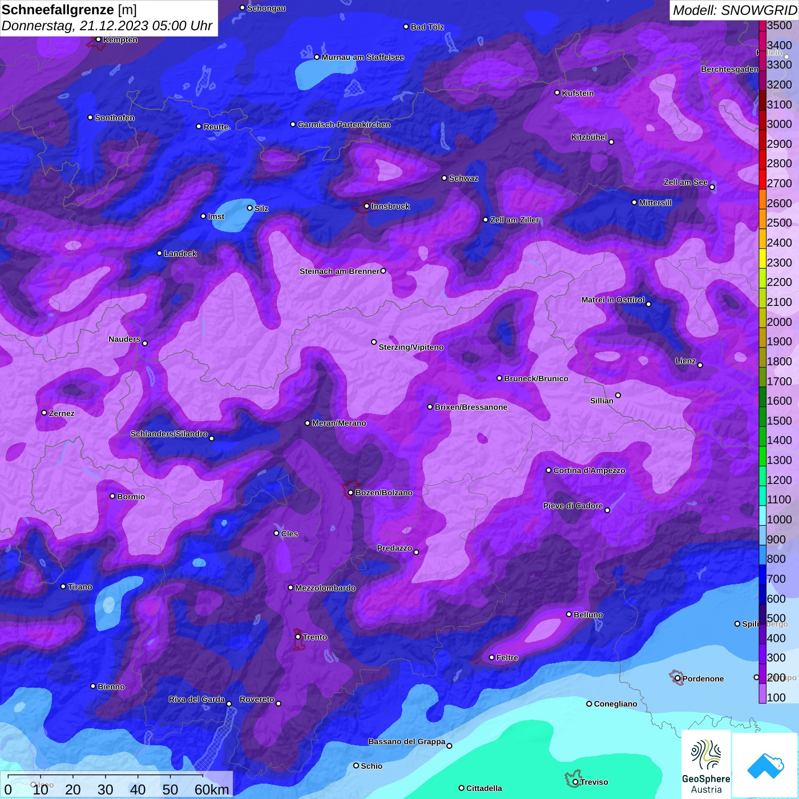
Task: Click the Kufstein label
Action: (x=578, y=93)
